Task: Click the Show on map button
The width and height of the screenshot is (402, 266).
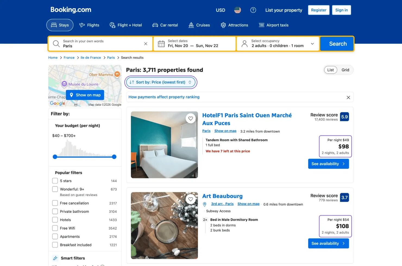Action: [x=85, y=95]
